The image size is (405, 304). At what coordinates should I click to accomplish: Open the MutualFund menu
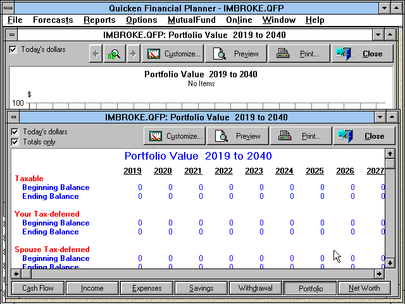191,20
